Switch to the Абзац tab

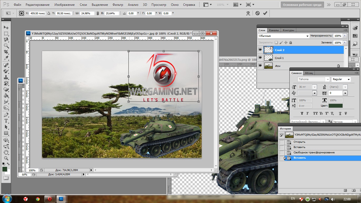click(x=309, y=73)
